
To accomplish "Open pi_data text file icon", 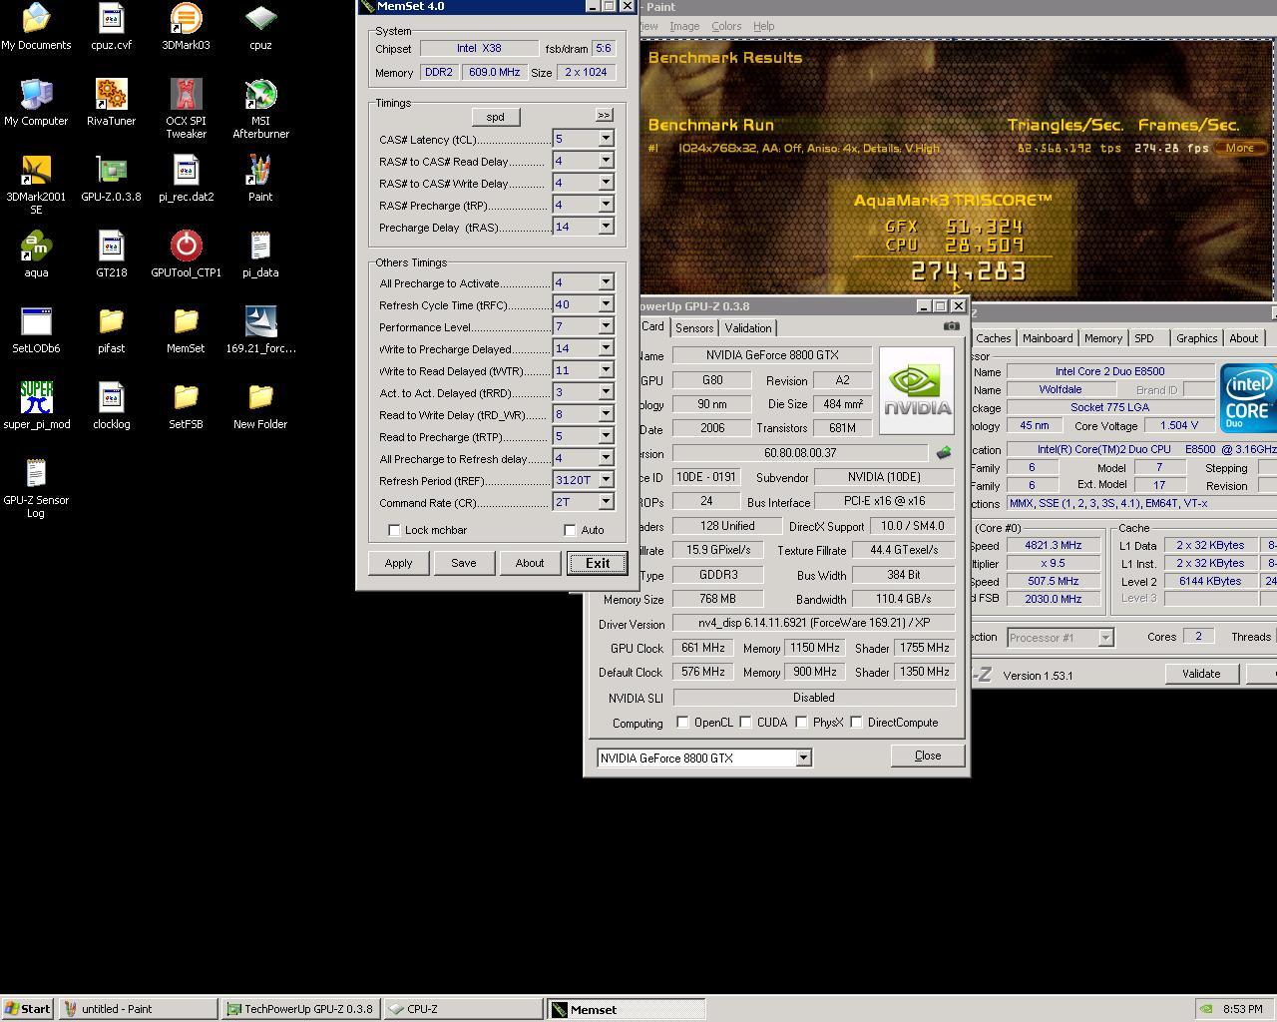I will point(260,255).
